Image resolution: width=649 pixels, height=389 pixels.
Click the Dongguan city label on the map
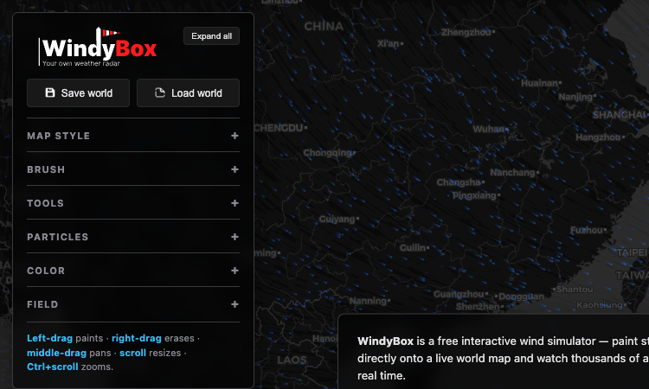[521, 297]
